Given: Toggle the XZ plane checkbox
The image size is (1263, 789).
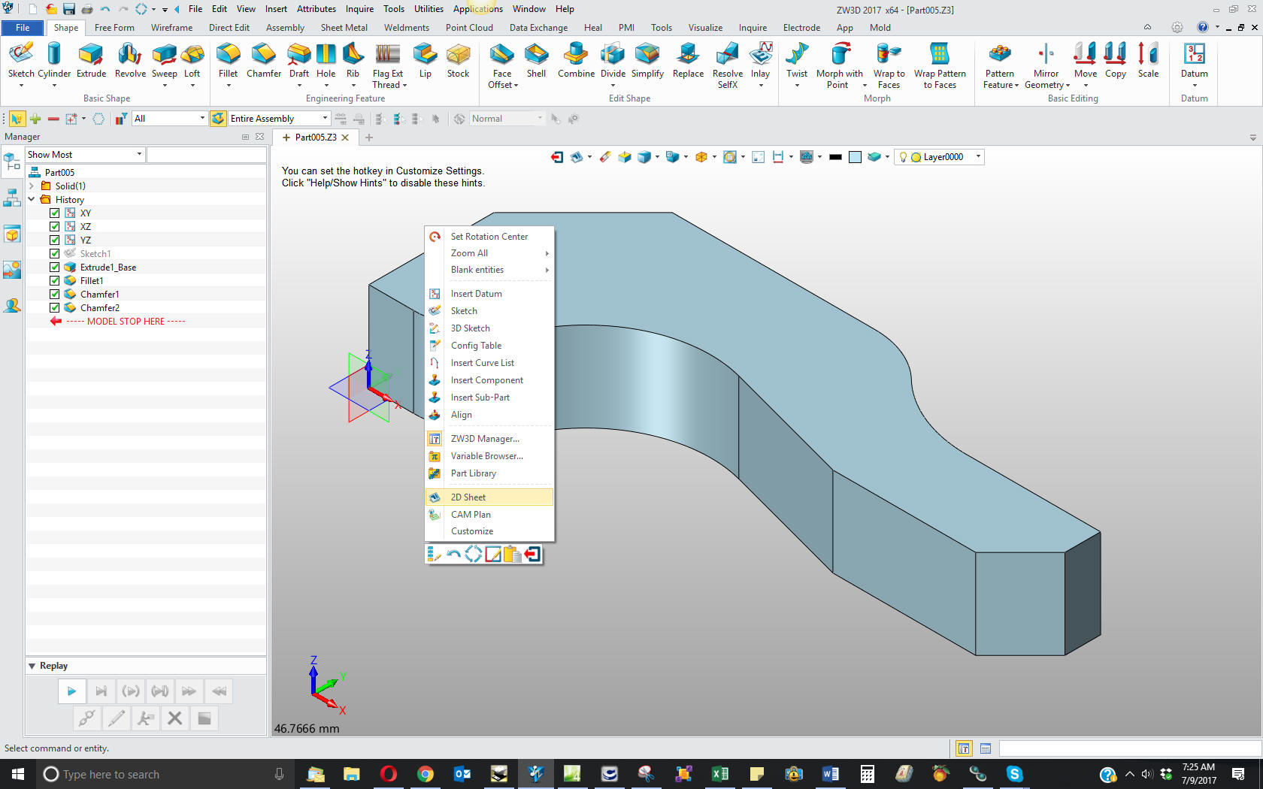Looking at the screenshot, I should (x=55, y=227).
